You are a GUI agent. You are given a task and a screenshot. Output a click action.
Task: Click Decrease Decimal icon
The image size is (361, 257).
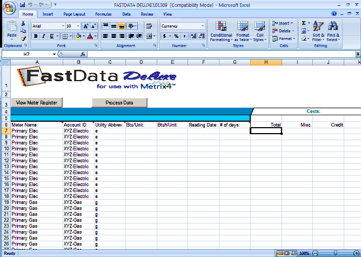click(x=202, y=36)
